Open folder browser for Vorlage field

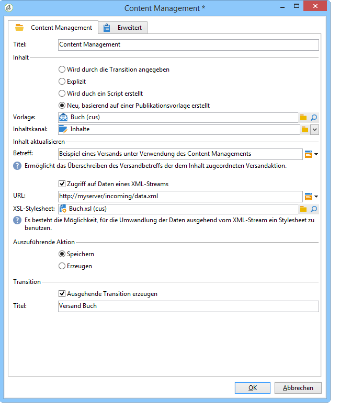point(303,118)
